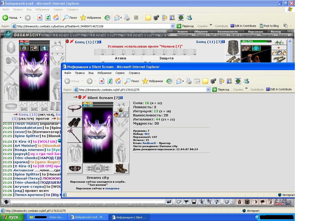Viewport: 322px width, 221px height.
Task: Open поединке link in character info
Action: (x=112, y=188)
